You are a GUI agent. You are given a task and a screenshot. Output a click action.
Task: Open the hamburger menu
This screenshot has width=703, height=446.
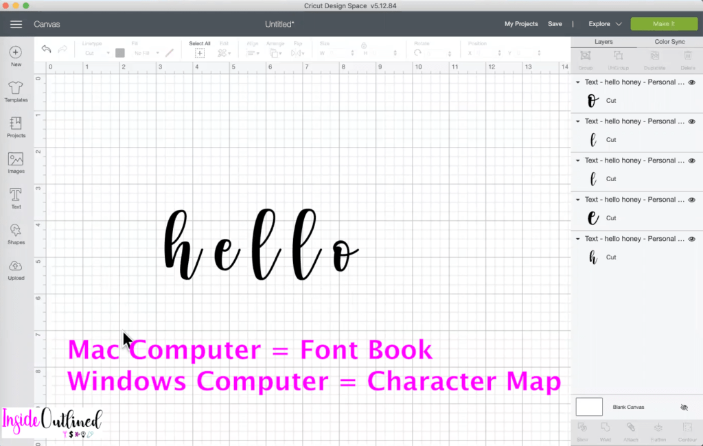[16, 24]
